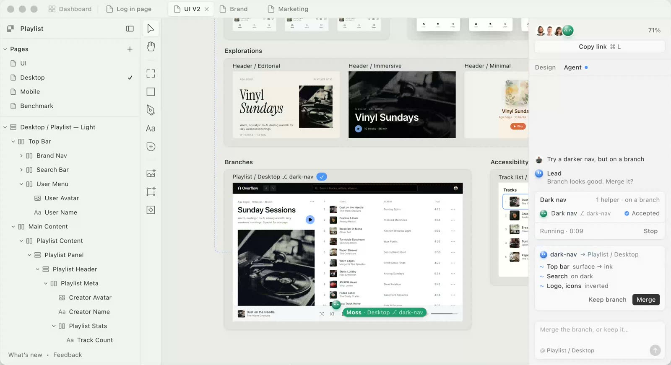
Task: Merge the dark-nav branch
Action: (646, 300)
